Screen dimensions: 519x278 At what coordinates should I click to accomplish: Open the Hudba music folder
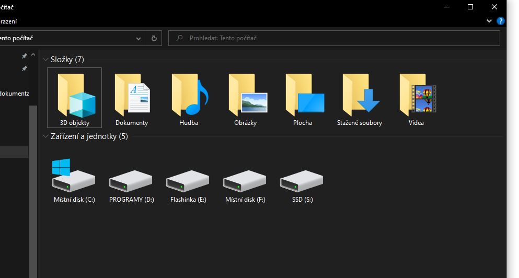[x=189, y=97]
